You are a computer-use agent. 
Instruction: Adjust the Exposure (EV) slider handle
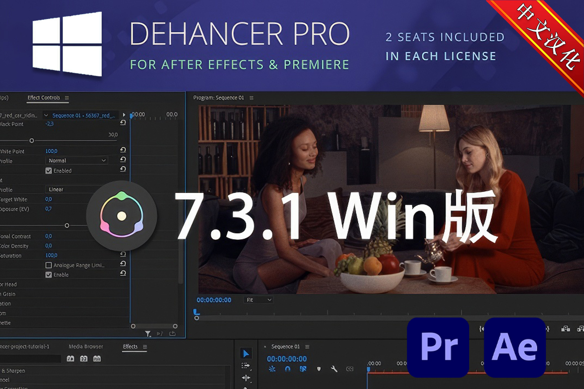tap(67, 226)
